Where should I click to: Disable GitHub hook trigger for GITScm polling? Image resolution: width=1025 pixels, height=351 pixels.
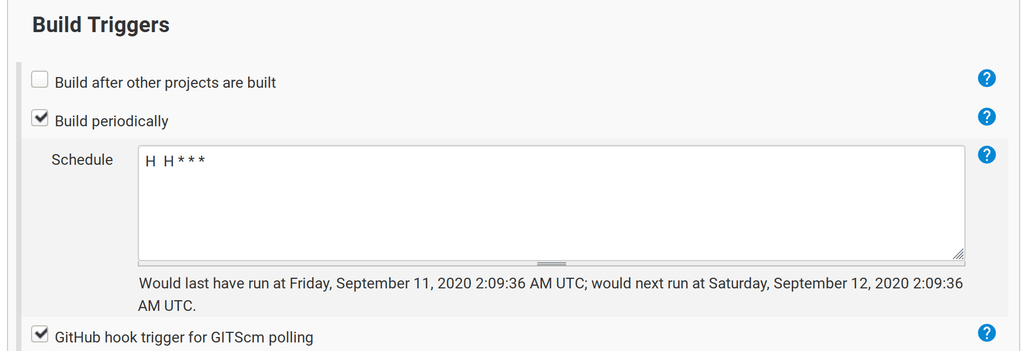[x=40, y=334]
